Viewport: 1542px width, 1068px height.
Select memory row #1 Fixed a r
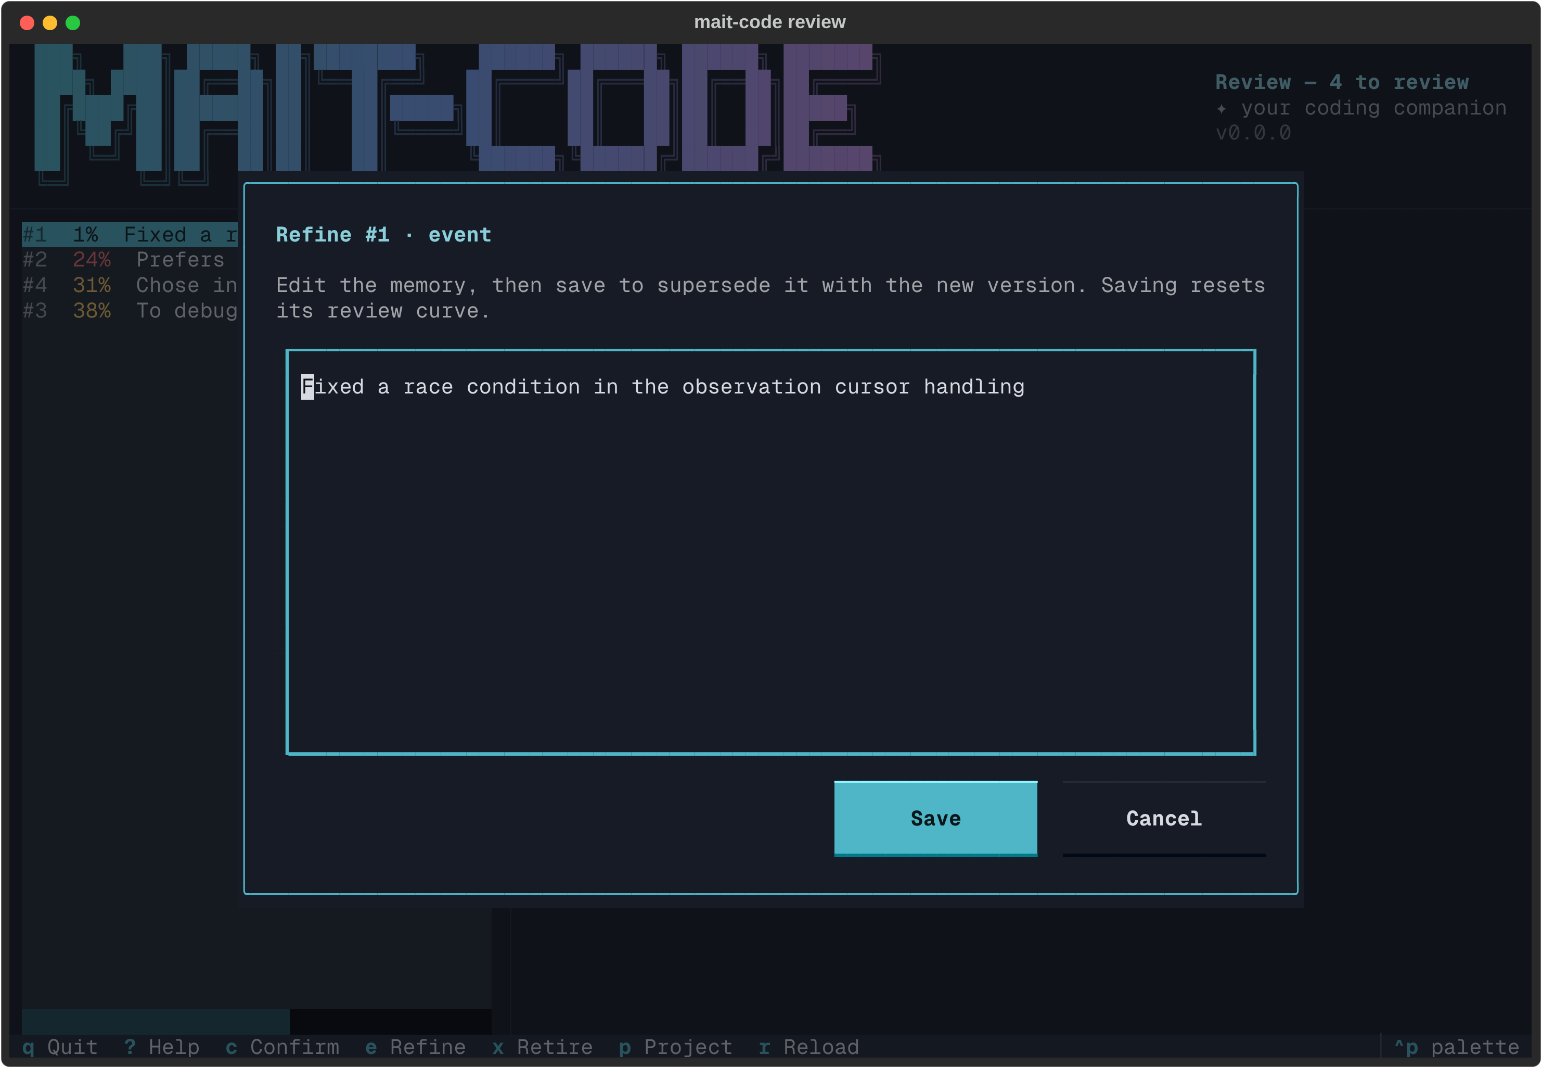pos(130,234)
